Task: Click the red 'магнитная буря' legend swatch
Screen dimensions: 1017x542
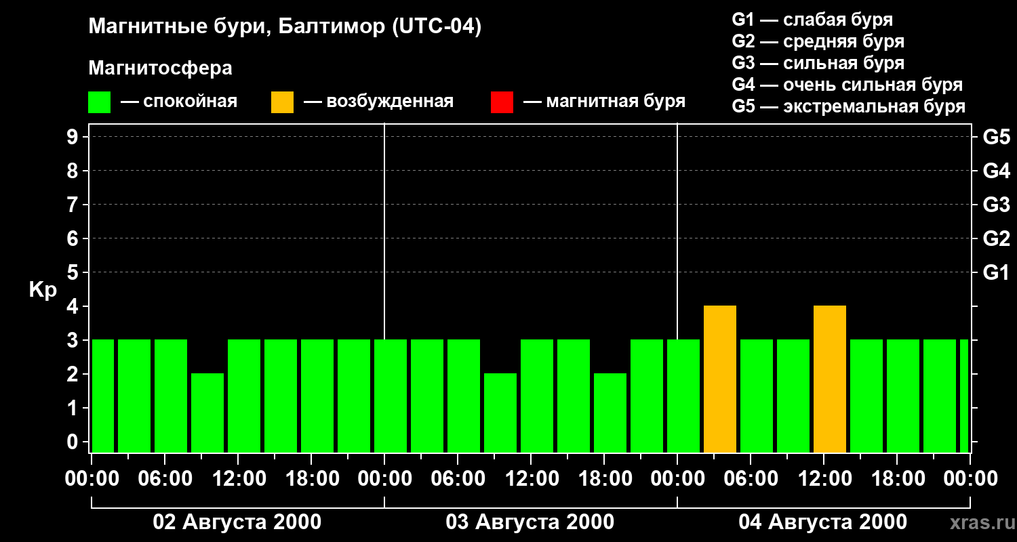Action: 502,102
